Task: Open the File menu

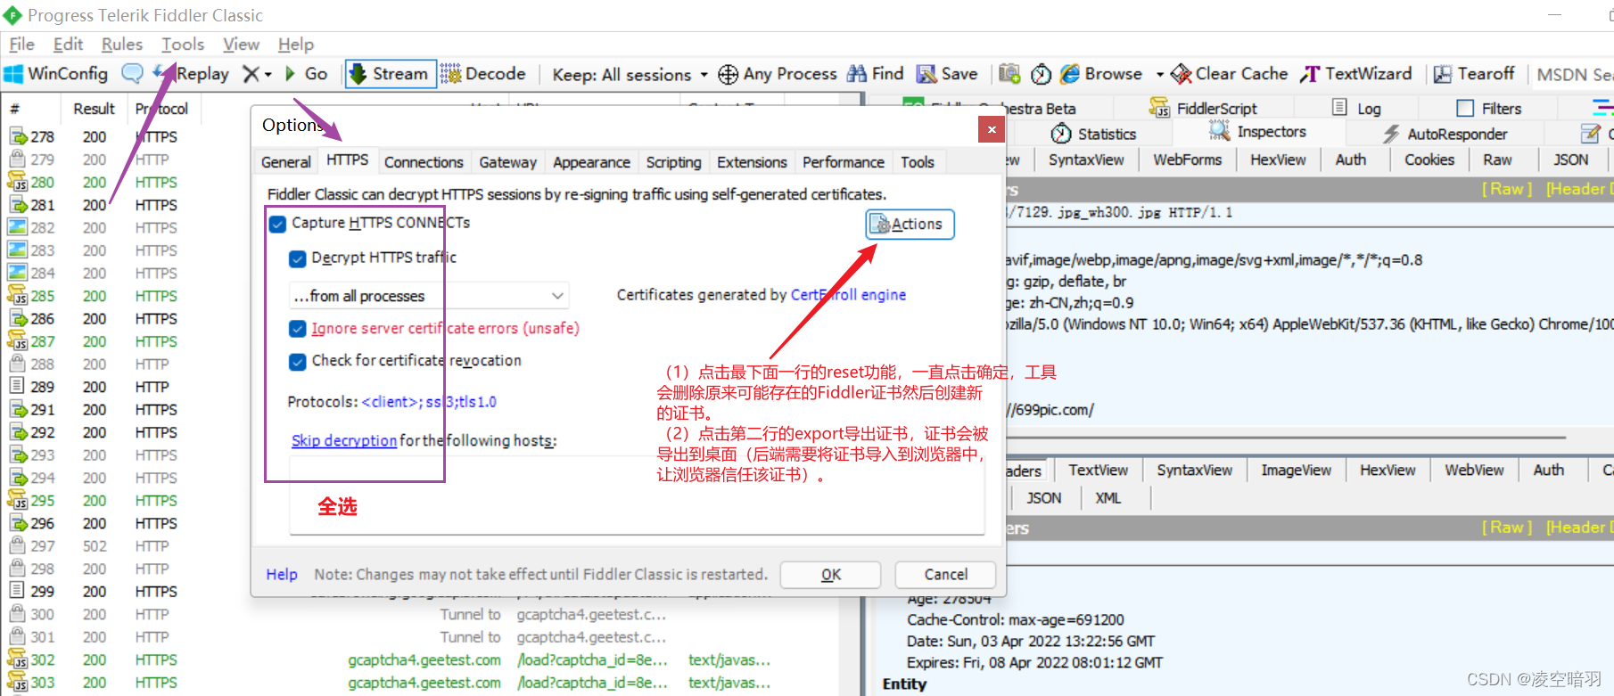Action: coord(21,45)
